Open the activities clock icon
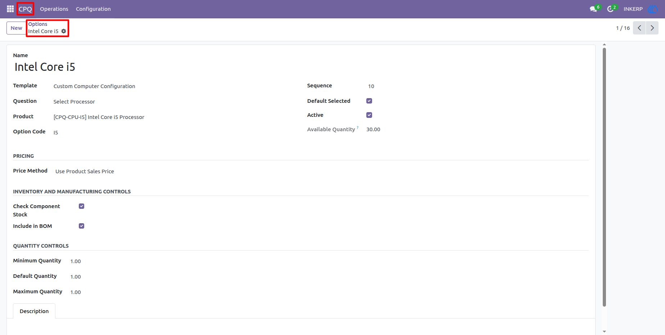 pyautogui.click(x=610, y=9)
